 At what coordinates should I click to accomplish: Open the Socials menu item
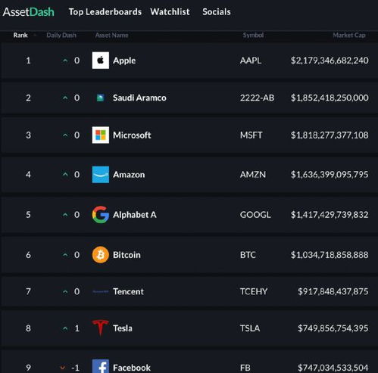coord(217,12)
